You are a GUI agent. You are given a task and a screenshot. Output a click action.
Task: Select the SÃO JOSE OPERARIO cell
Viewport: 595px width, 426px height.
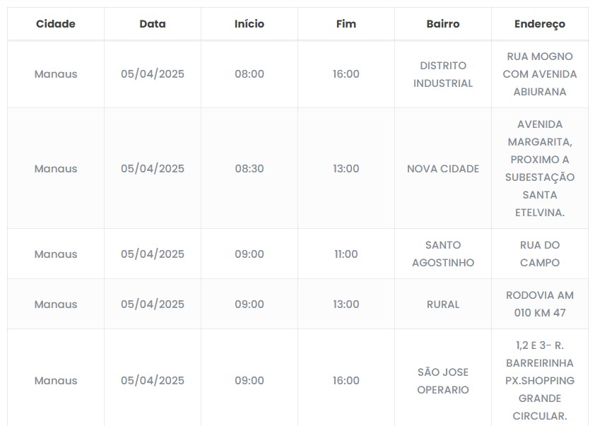(x=443, y=381)
